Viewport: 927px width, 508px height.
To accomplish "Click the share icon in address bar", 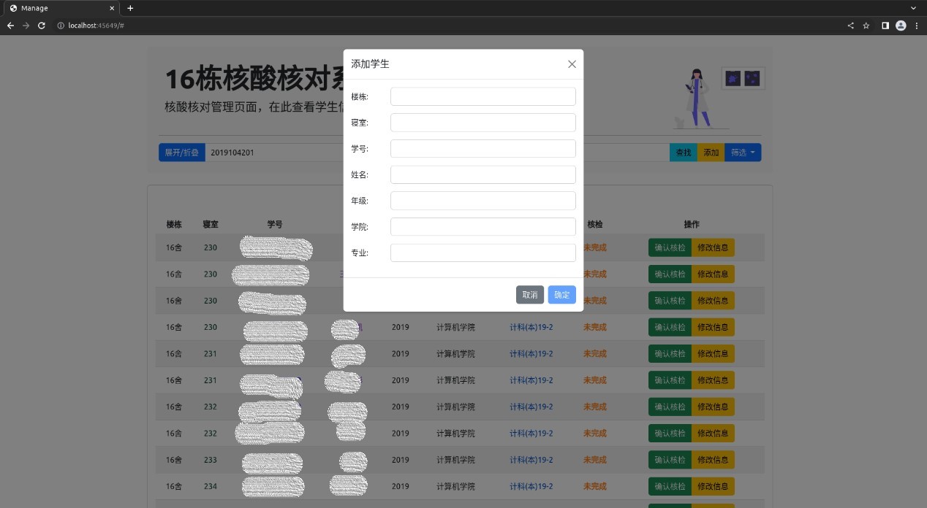I will coord(850,26).
